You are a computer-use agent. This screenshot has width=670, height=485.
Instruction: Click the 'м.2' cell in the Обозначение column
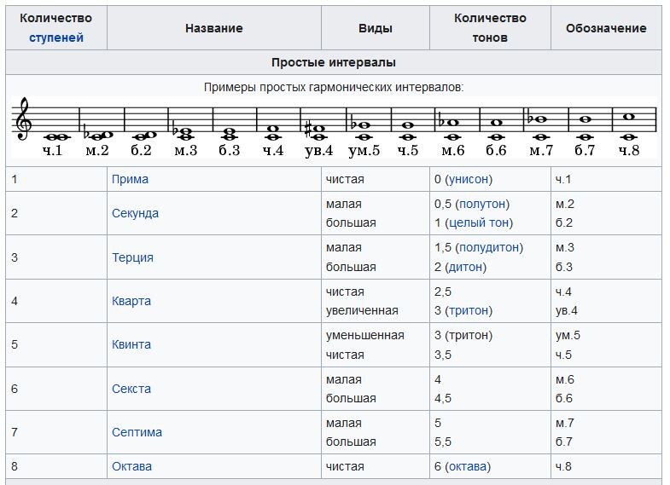565,204
